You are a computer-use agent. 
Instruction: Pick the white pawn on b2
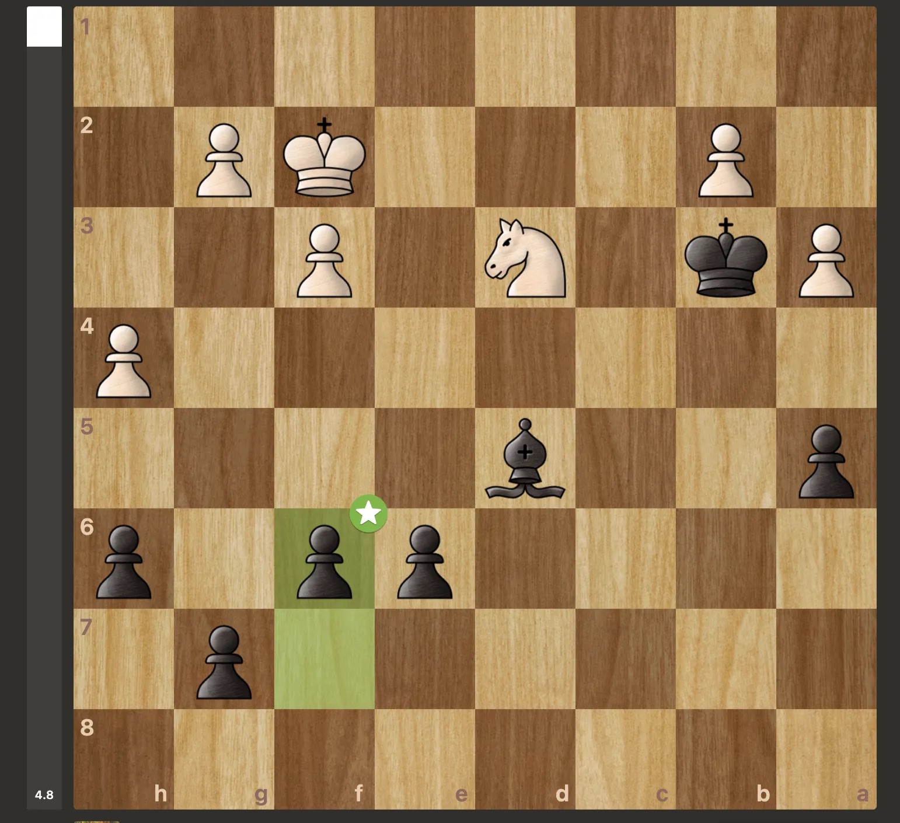click(725, 160)
